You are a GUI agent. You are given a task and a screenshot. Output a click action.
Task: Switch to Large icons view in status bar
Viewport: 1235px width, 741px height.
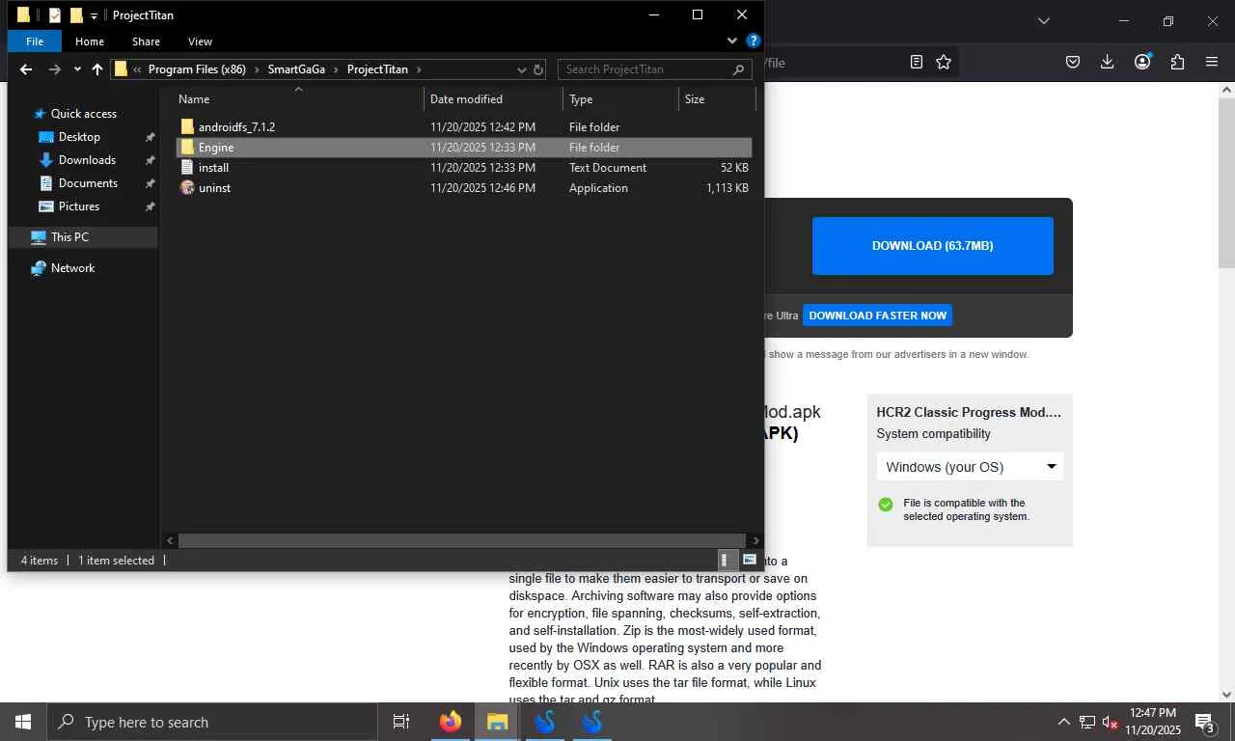(x=749, y=560)
